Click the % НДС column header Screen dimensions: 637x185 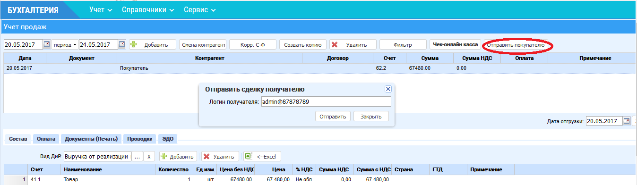point(305,169)
